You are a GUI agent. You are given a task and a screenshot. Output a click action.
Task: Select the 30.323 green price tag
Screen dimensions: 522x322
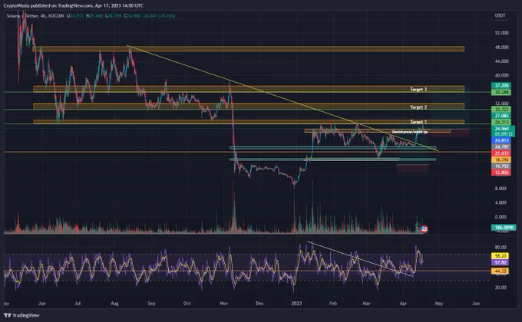(x=502, y=110)
